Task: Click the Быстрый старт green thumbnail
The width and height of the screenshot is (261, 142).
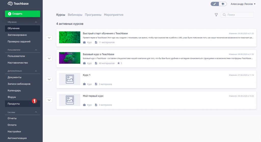Action: (70, 37)
